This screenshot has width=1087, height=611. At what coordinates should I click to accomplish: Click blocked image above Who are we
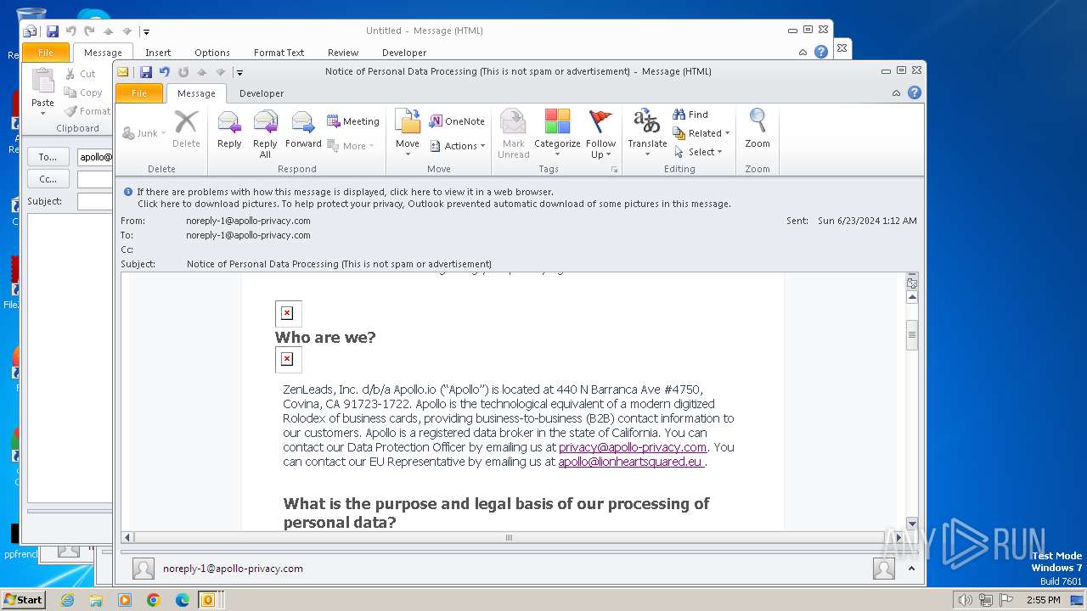[x=288, y=313]
